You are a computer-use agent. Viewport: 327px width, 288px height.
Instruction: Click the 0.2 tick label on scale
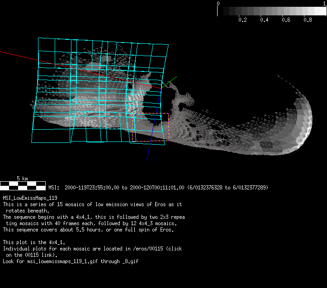pyautogui.click(x=242, y=20)
